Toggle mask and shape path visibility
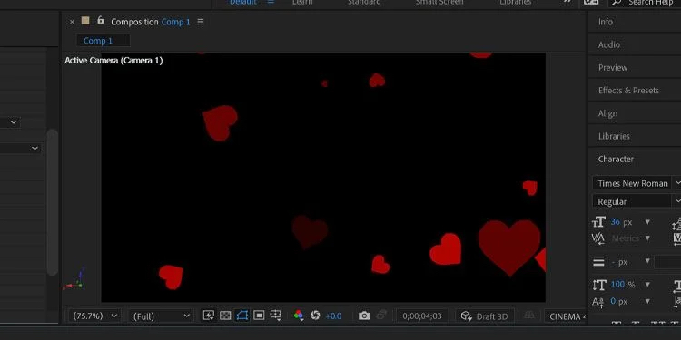 [242, 316]
